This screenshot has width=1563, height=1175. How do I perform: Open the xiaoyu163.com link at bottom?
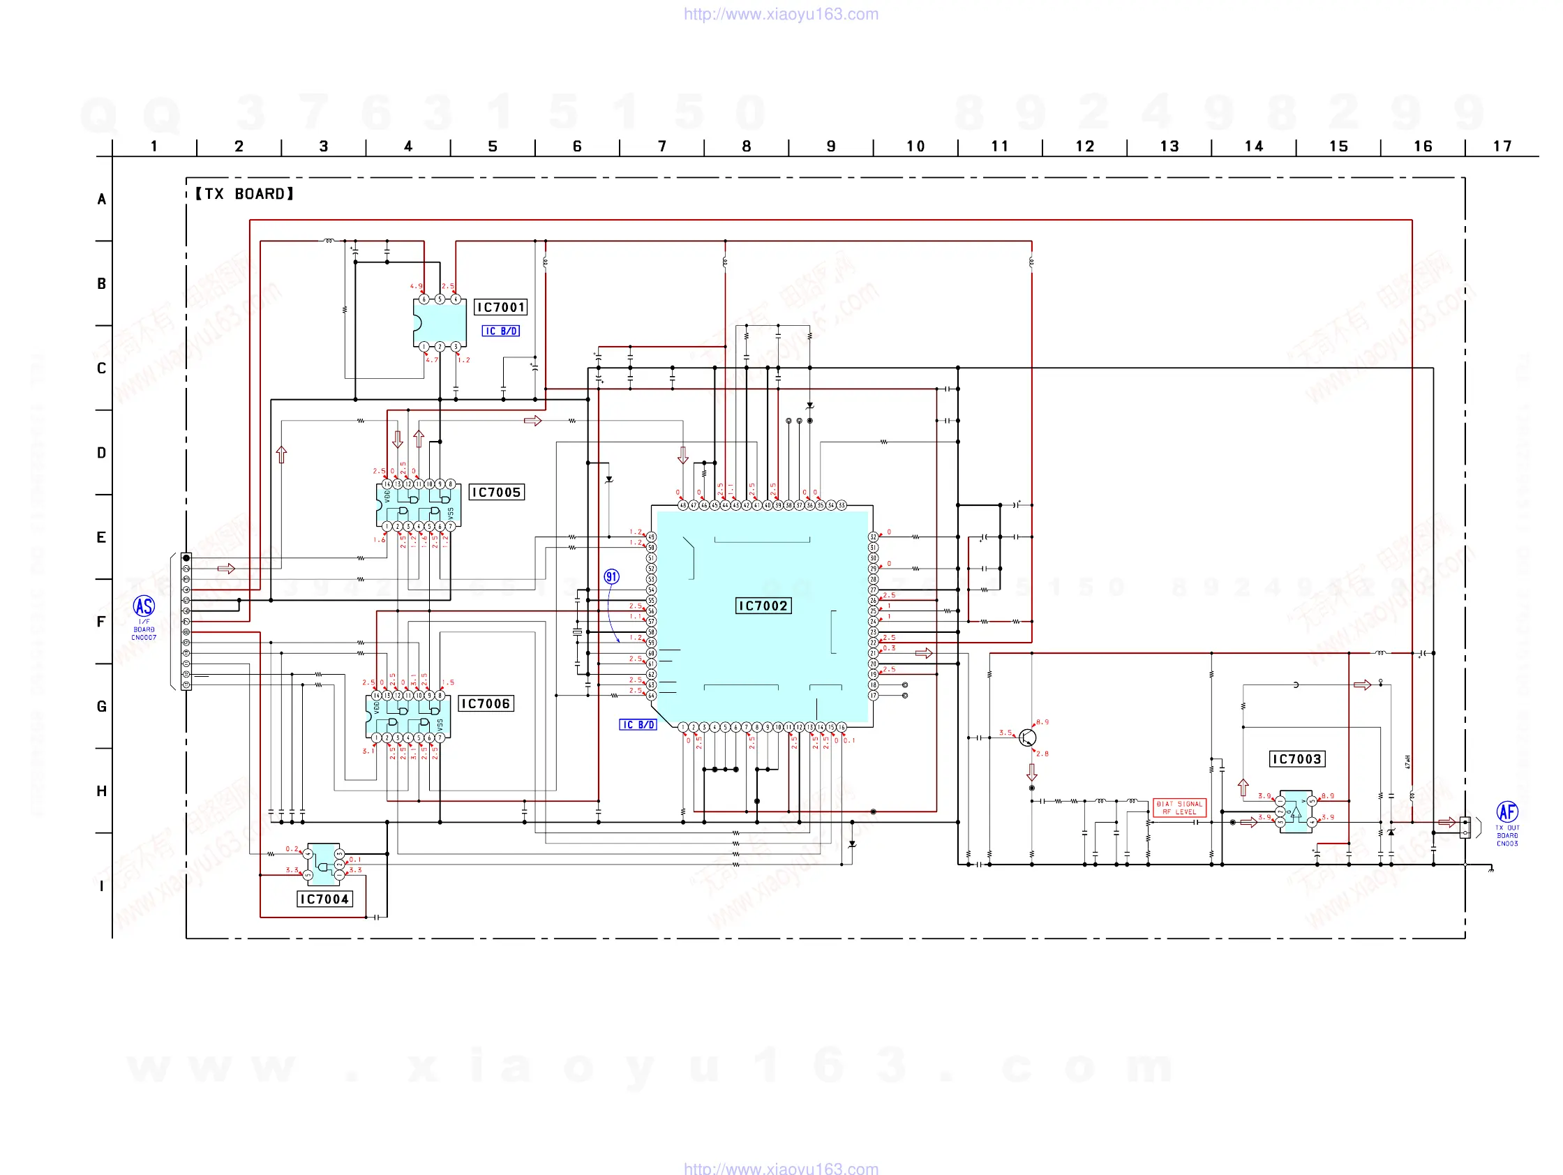point(781,1168)
